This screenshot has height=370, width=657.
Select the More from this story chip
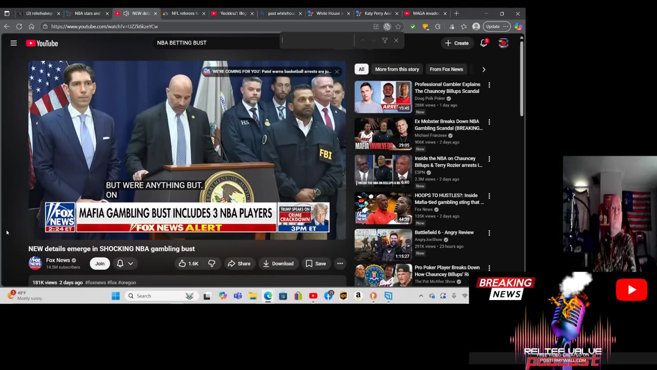point(397,69)
